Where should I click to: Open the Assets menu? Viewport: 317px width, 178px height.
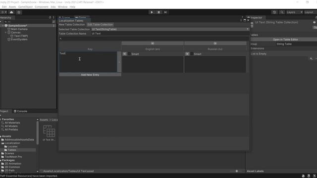pyautogui.click(x=12, y=7)
